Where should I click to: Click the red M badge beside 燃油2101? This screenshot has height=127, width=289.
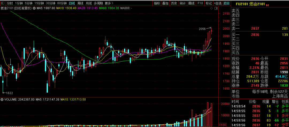(x=267, y=6)
